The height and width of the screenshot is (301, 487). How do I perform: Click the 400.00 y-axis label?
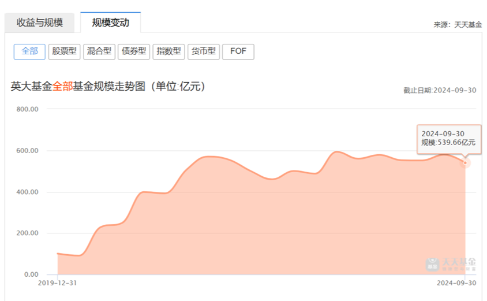pyautogui.click(x=27, y=192)
